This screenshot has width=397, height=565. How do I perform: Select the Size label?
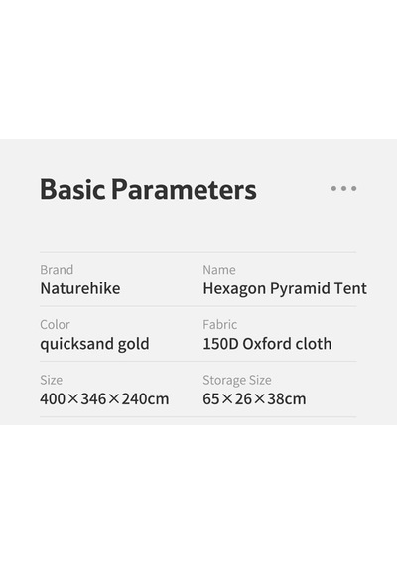(x=52, y=380)
